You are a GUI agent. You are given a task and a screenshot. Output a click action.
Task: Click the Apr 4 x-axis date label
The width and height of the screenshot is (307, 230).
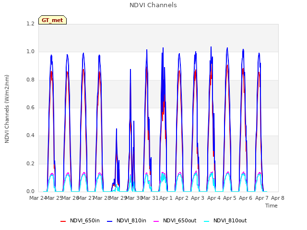pyautogui.click(x=213, y=198)
